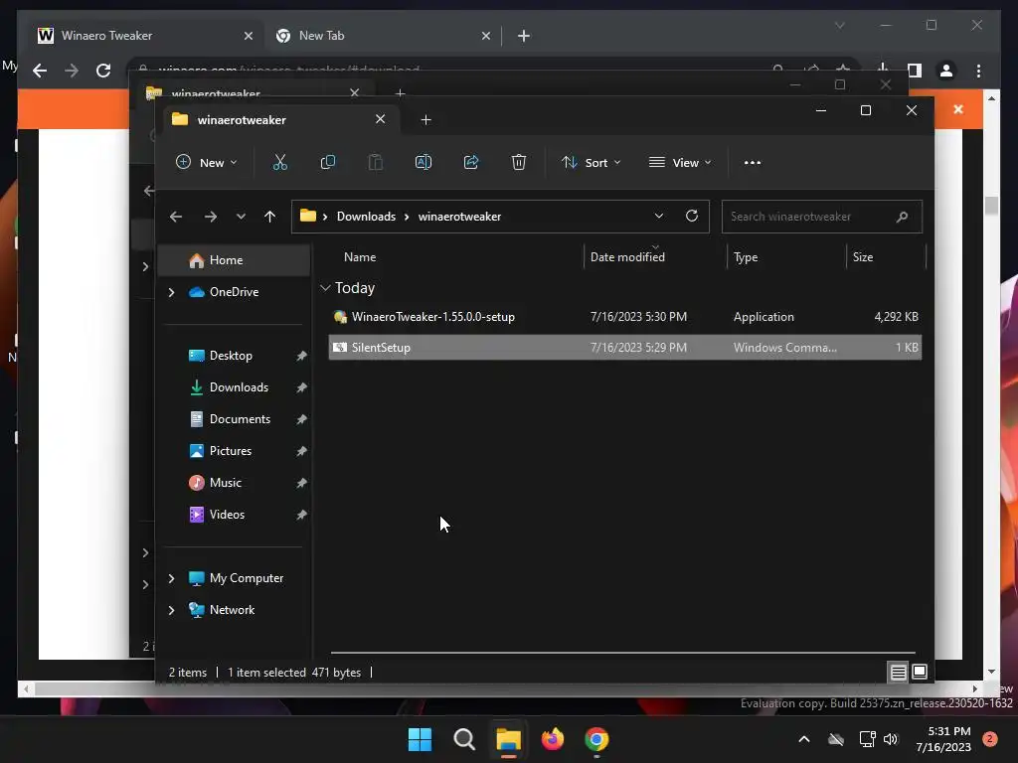Open the volume control in system tray
Screen dimensions: 1018x763
click(891, 739)
